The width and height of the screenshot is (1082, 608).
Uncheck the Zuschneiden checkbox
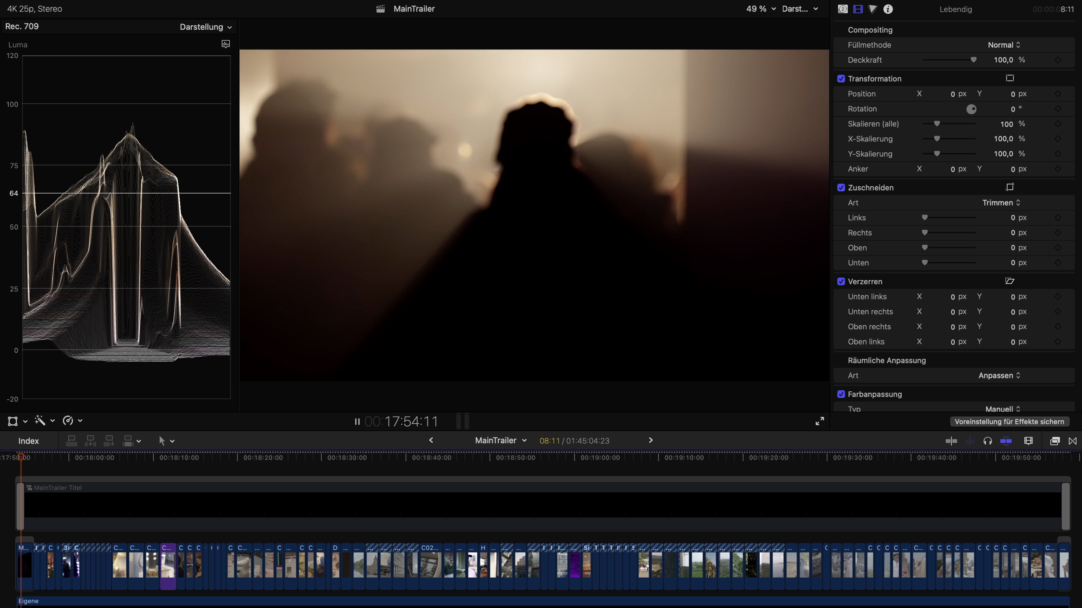pos(841,187)
